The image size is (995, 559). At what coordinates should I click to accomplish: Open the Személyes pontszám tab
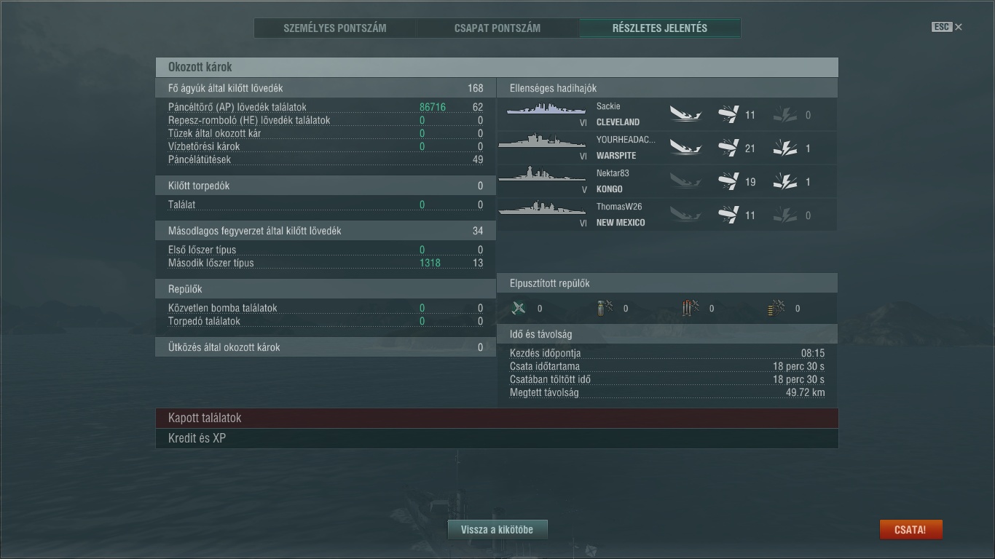[335, 28]
